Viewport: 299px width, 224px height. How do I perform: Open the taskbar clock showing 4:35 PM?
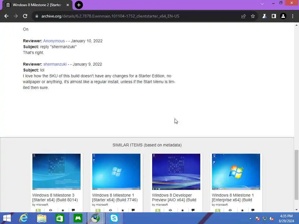coord(286,218)
